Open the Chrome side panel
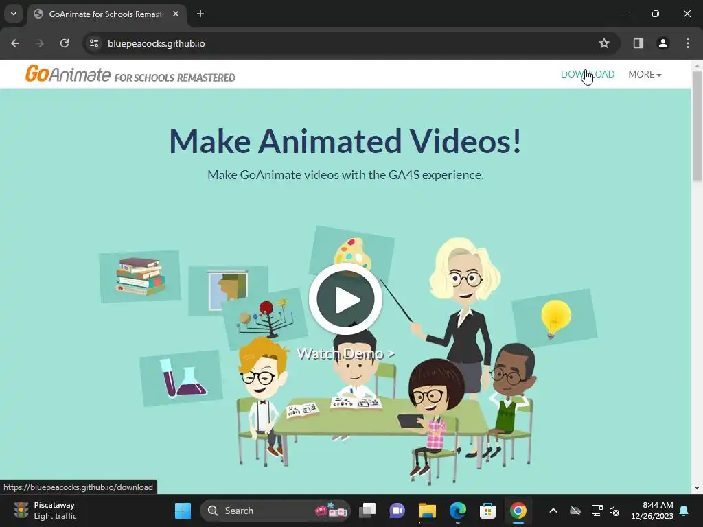703x527 pixels. [638, 43]
